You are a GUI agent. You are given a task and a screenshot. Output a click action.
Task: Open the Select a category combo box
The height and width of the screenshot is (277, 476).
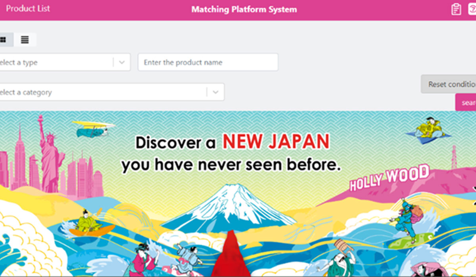click(111, 92)
